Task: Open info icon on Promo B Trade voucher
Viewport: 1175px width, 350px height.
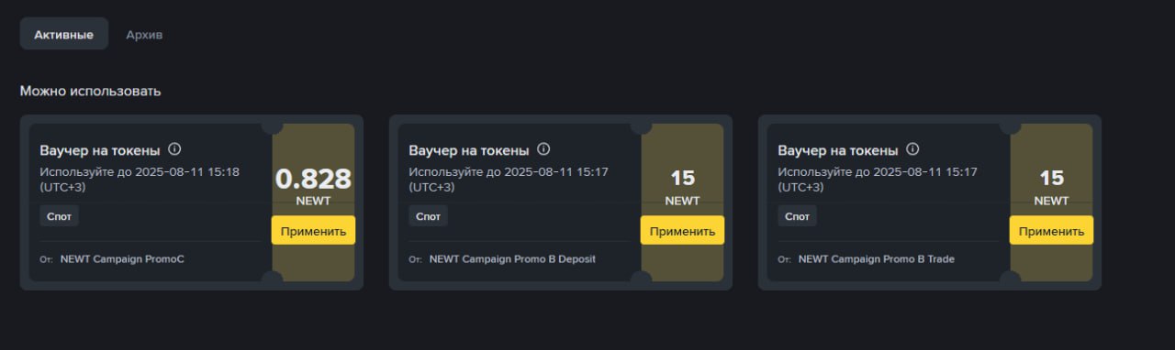Action: (912, 149)
